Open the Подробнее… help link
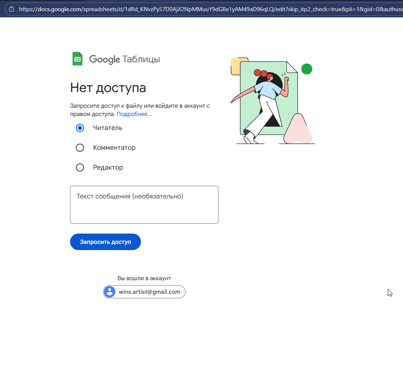Viewport: 403px width, 378px height. (x=134, y=114)
